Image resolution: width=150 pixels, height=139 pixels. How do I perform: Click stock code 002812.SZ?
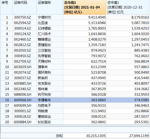(x=22, y=45)
